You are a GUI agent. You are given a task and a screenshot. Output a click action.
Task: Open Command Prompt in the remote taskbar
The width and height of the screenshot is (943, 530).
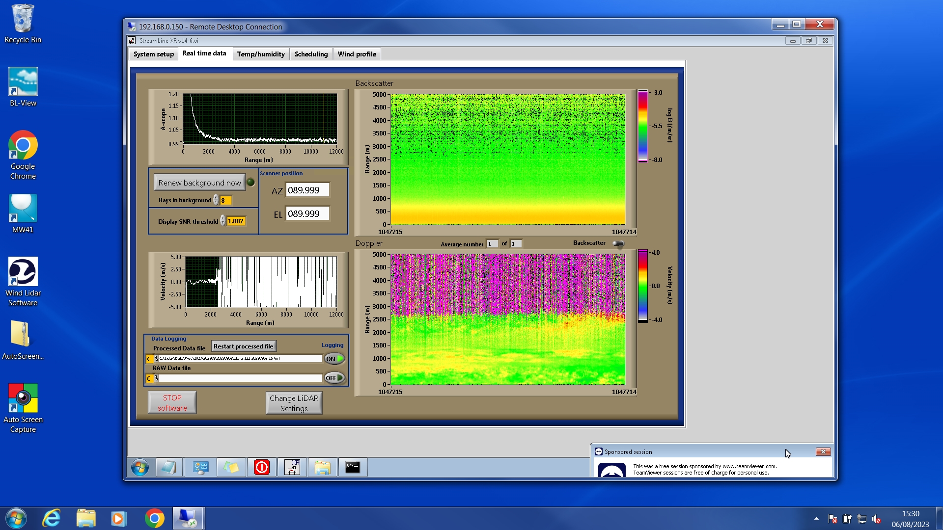click(x=353, y=467)
